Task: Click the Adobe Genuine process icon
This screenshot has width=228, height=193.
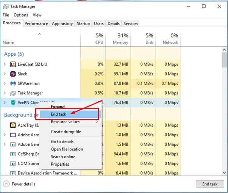Action: [x=13, y=144]
